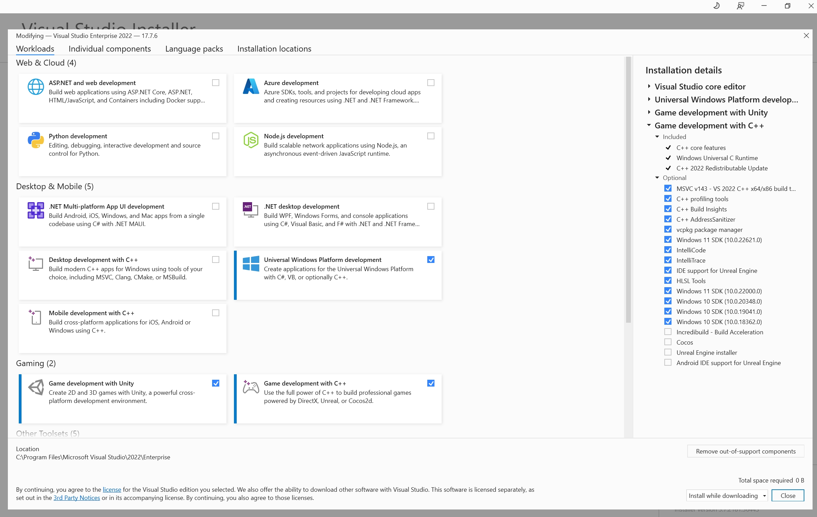Select the ASP.NET and web development globe icon
817x517 pixels.
[36, 87]
